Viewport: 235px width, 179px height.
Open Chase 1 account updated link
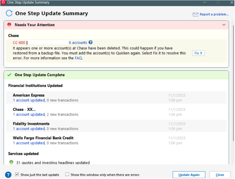29,114
